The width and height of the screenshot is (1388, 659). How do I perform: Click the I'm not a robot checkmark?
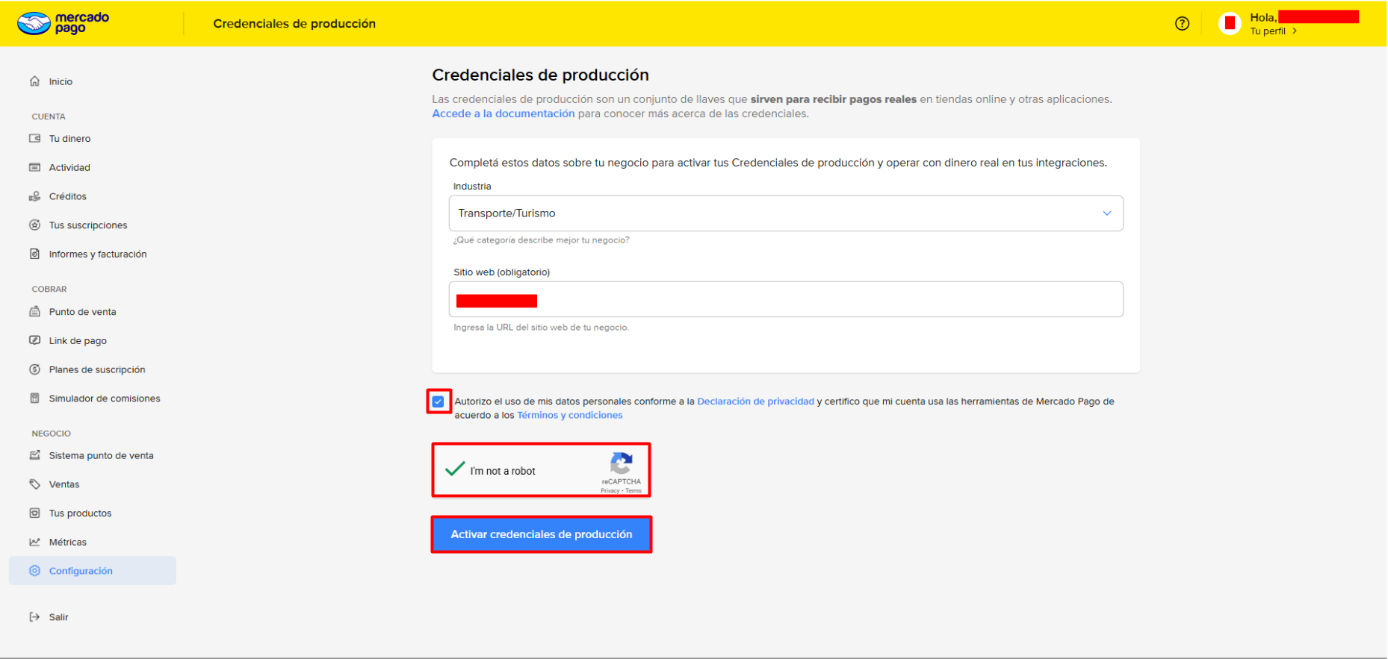(455, 469)
